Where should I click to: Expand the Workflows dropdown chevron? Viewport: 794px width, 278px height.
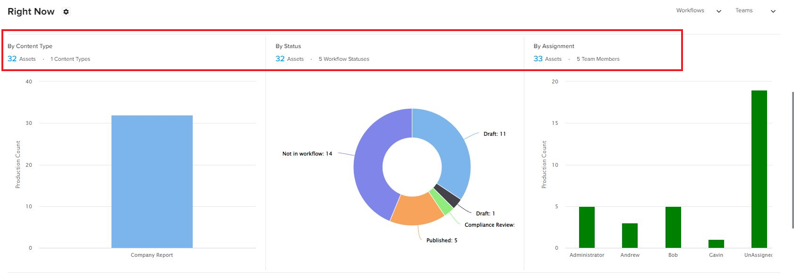pos(719,11)
